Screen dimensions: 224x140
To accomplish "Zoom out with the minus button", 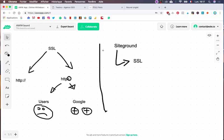I will tap(218, 45).
